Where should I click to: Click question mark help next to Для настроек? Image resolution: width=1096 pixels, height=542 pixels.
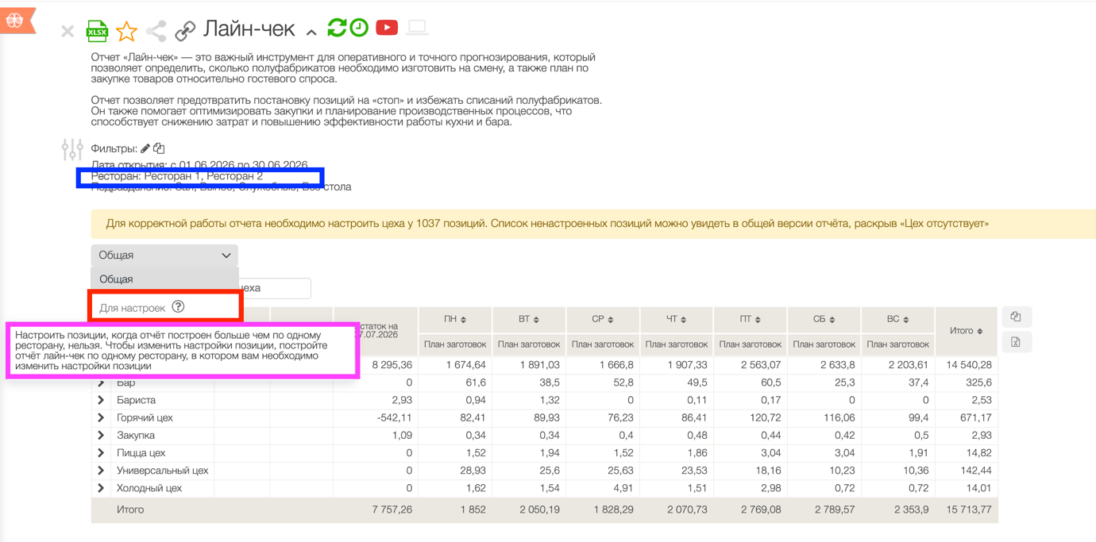click(178, 307)
